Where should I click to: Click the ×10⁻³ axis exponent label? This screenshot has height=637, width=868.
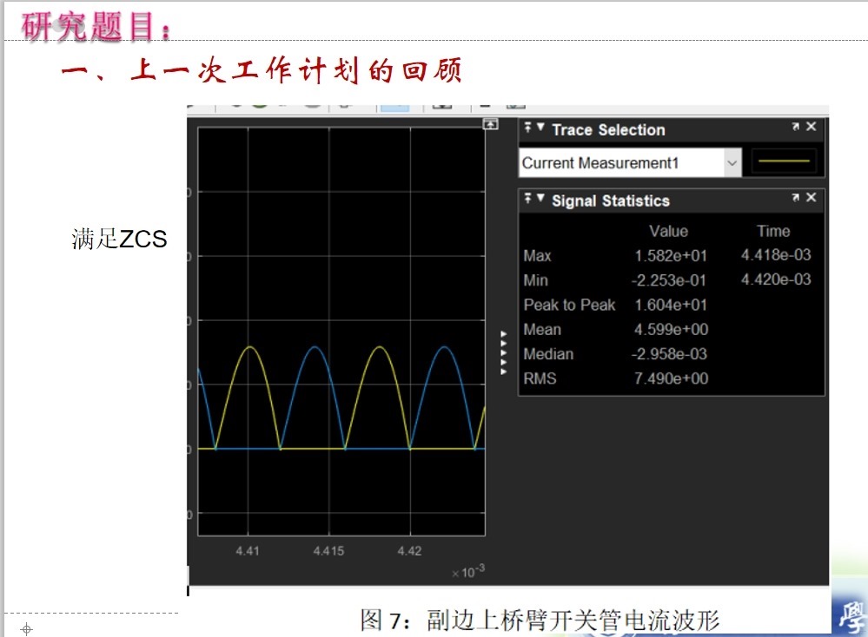[468, 571]
